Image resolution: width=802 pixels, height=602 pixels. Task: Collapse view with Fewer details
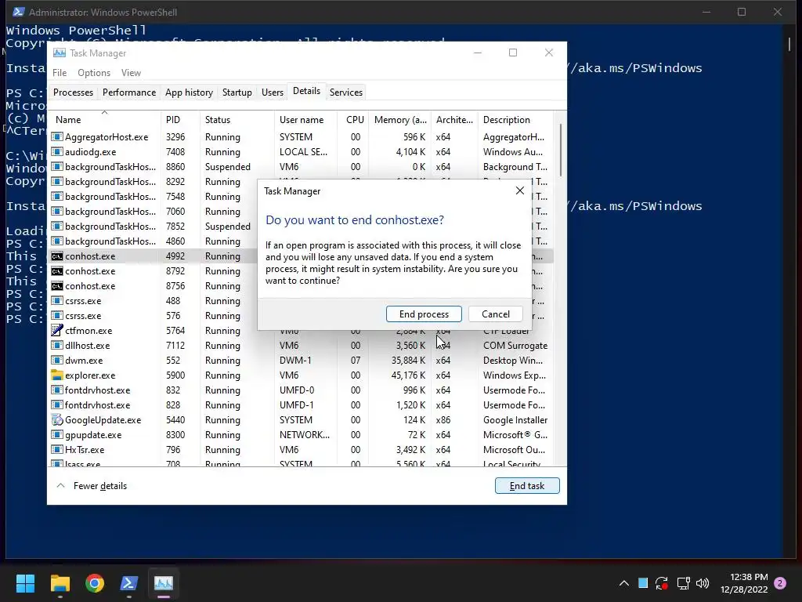point(92,486)
